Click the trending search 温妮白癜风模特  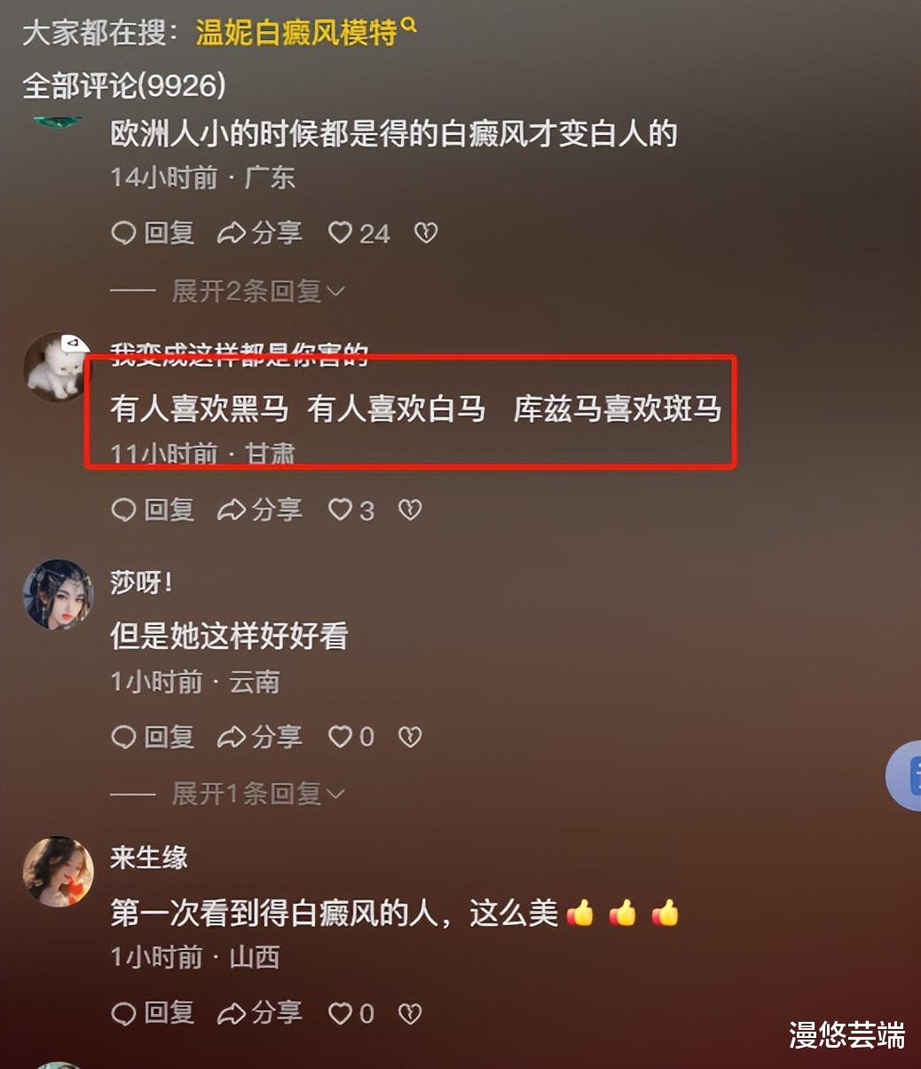(x=295, y=34)
